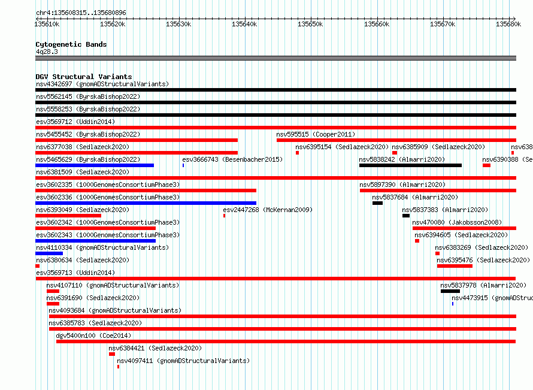Click the Cytogenetic Bands track title
Screen dimensions: 533x390
pyautogui.click(x=71, y=44)
